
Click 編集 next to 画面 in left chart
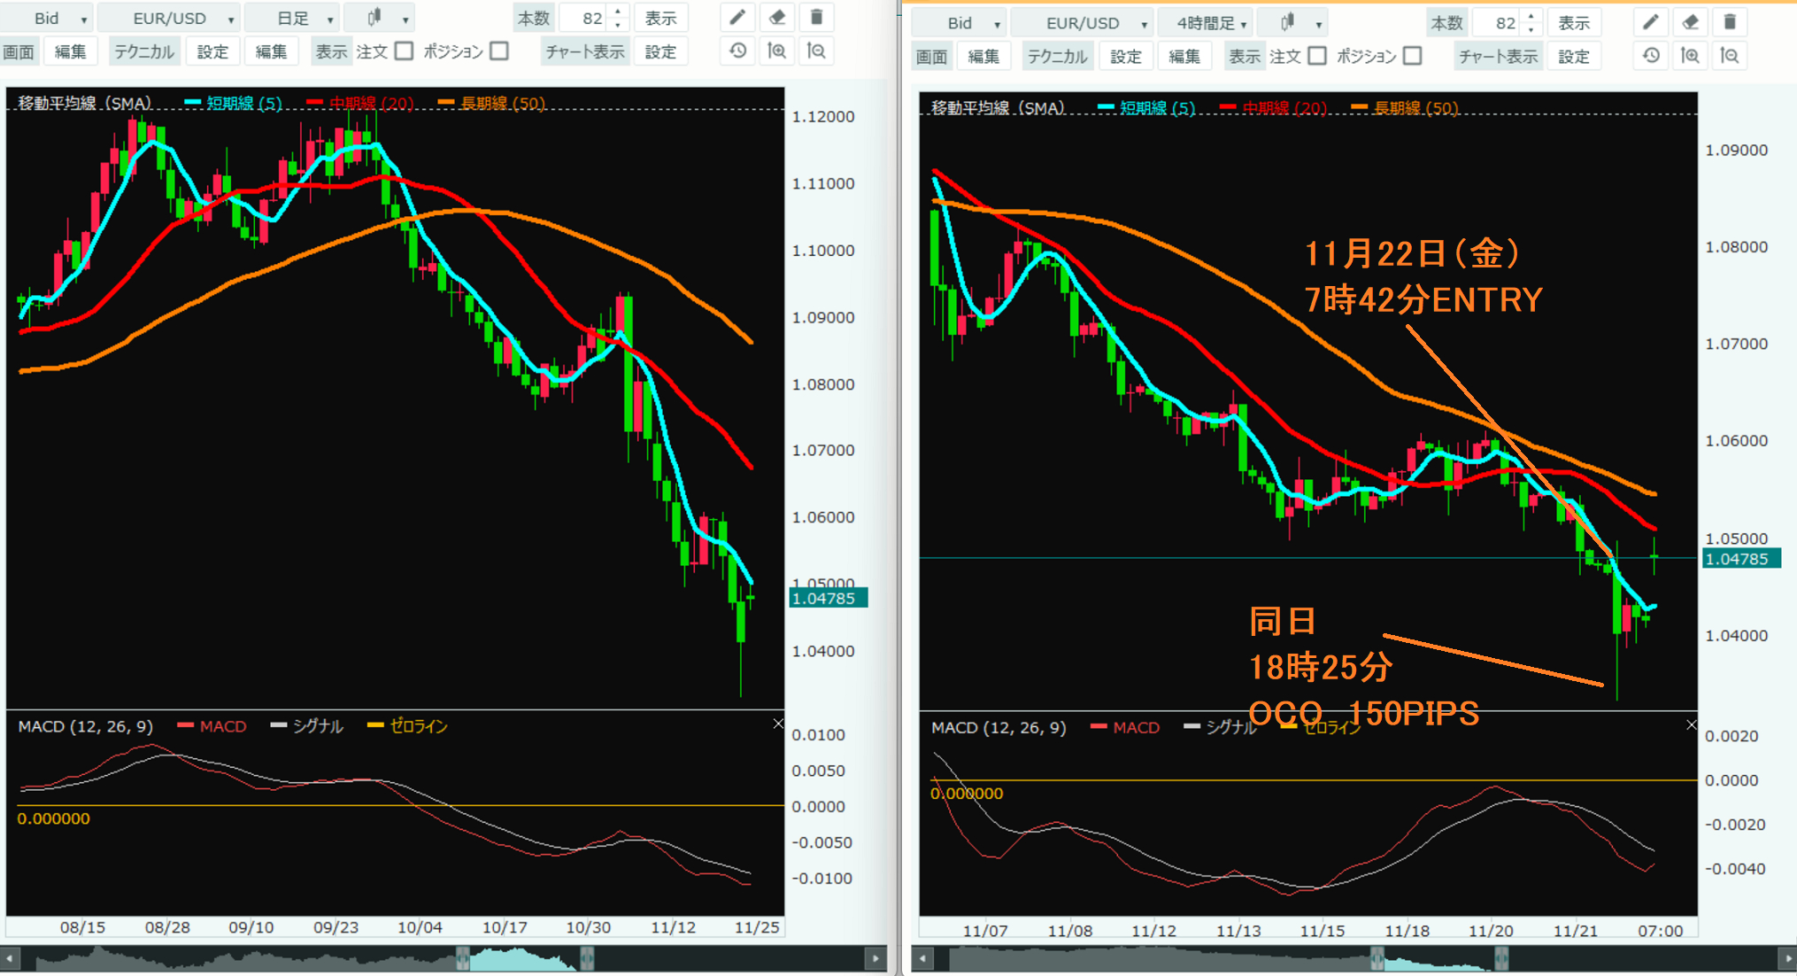(x=71, y=51)
